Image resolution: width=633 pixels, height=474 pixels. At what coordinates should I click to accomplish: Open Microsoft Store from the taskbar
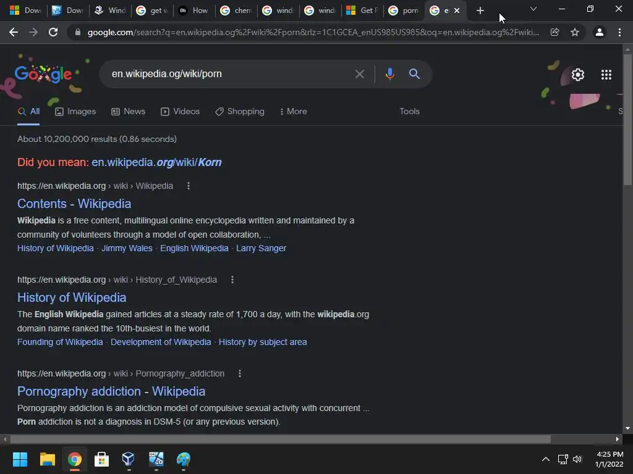[x=102, y=459]
